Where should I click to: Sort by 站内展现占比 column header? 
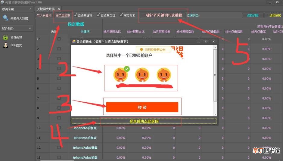tap(112, 32)
